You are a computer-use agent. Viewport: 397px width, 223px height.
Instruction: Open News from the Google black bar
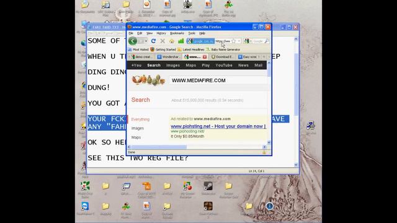click(243, 65)
